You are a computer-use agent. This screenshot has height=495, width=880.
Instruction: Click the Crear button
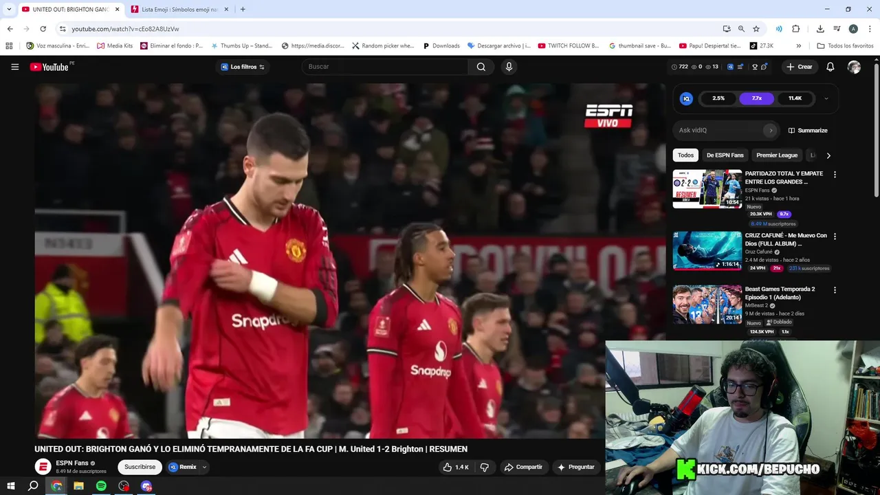click(x=800, y=67)
